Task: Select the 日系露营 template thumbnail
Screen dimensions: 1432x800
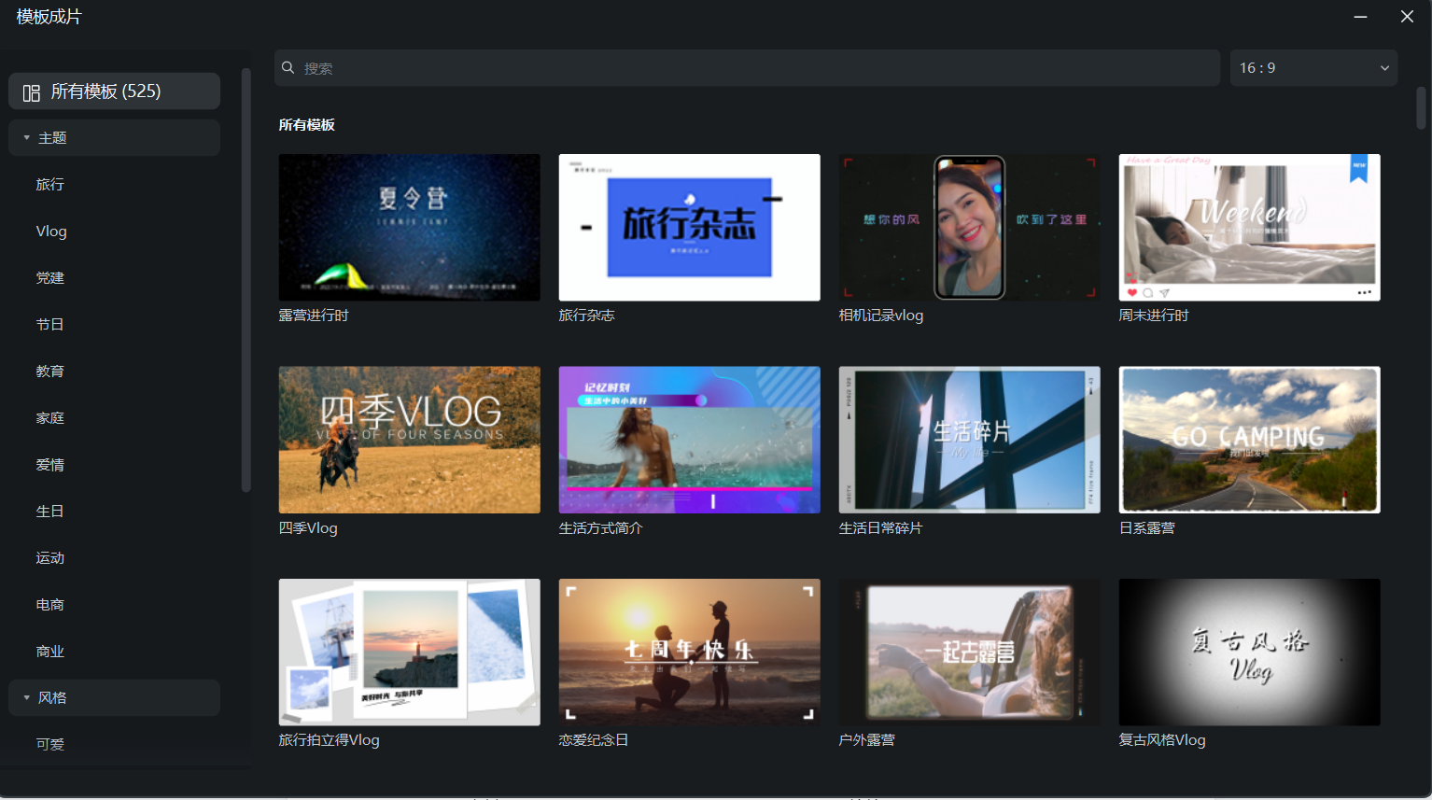Action: (1249, 440)
